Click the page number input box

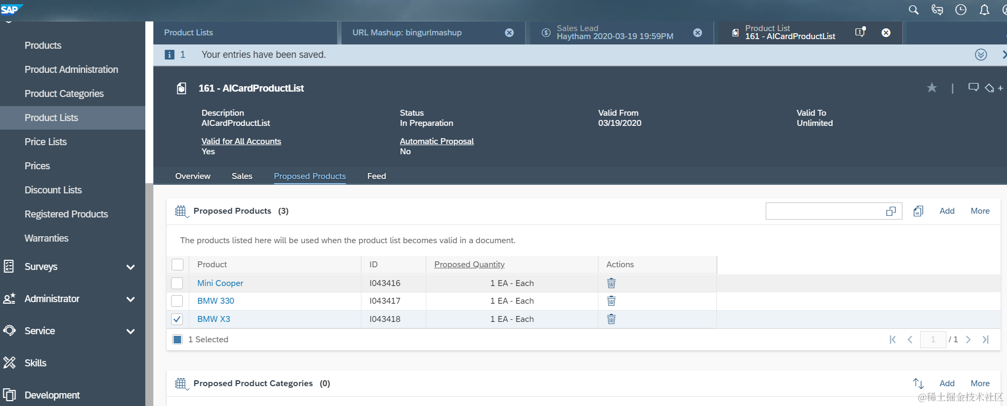click(x=933, y=340)
